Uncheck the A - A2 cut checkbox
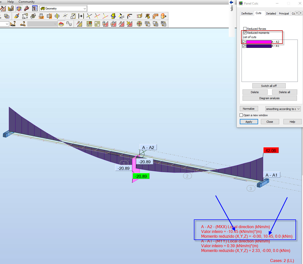 click(244, 42)
